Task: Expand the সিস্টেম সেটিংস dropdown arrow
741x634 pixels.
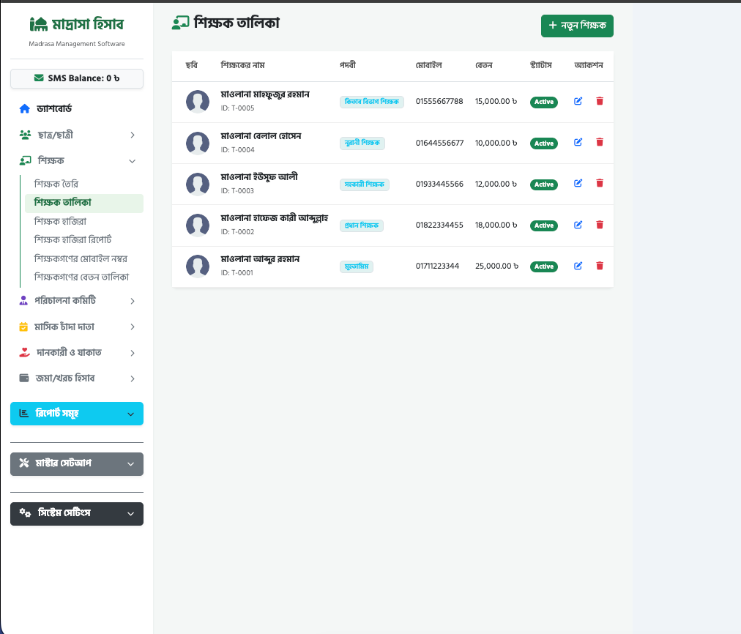Action: [131, 513]
